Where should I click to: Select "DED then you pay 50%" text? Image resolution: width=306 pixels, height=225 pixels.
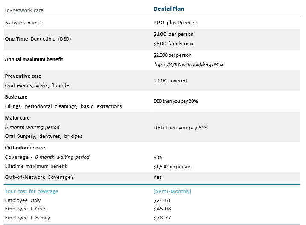click(x=181, y=128)
